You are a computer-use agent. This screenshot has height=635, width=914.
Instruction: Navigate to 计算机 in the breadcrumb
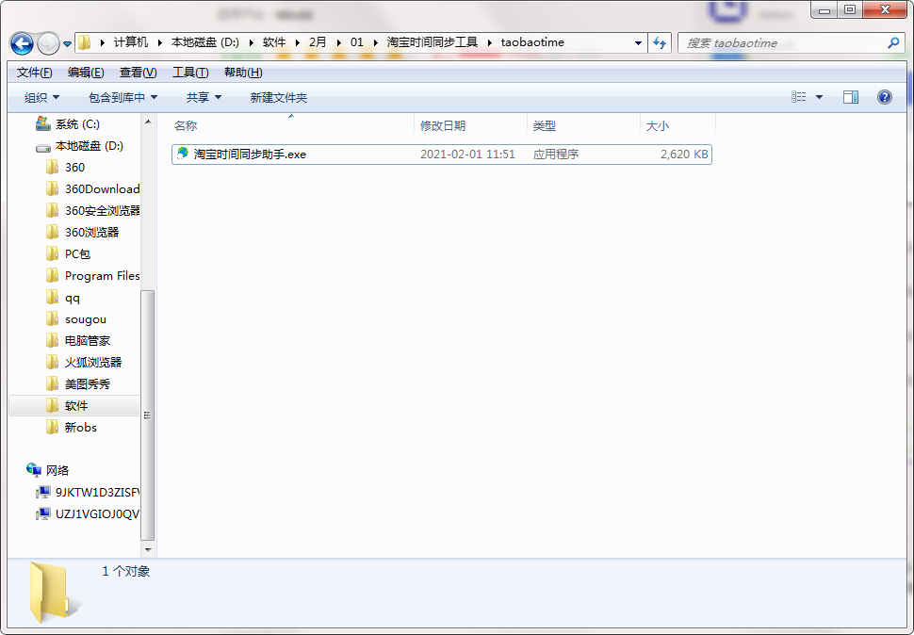(x=131, y=42)
